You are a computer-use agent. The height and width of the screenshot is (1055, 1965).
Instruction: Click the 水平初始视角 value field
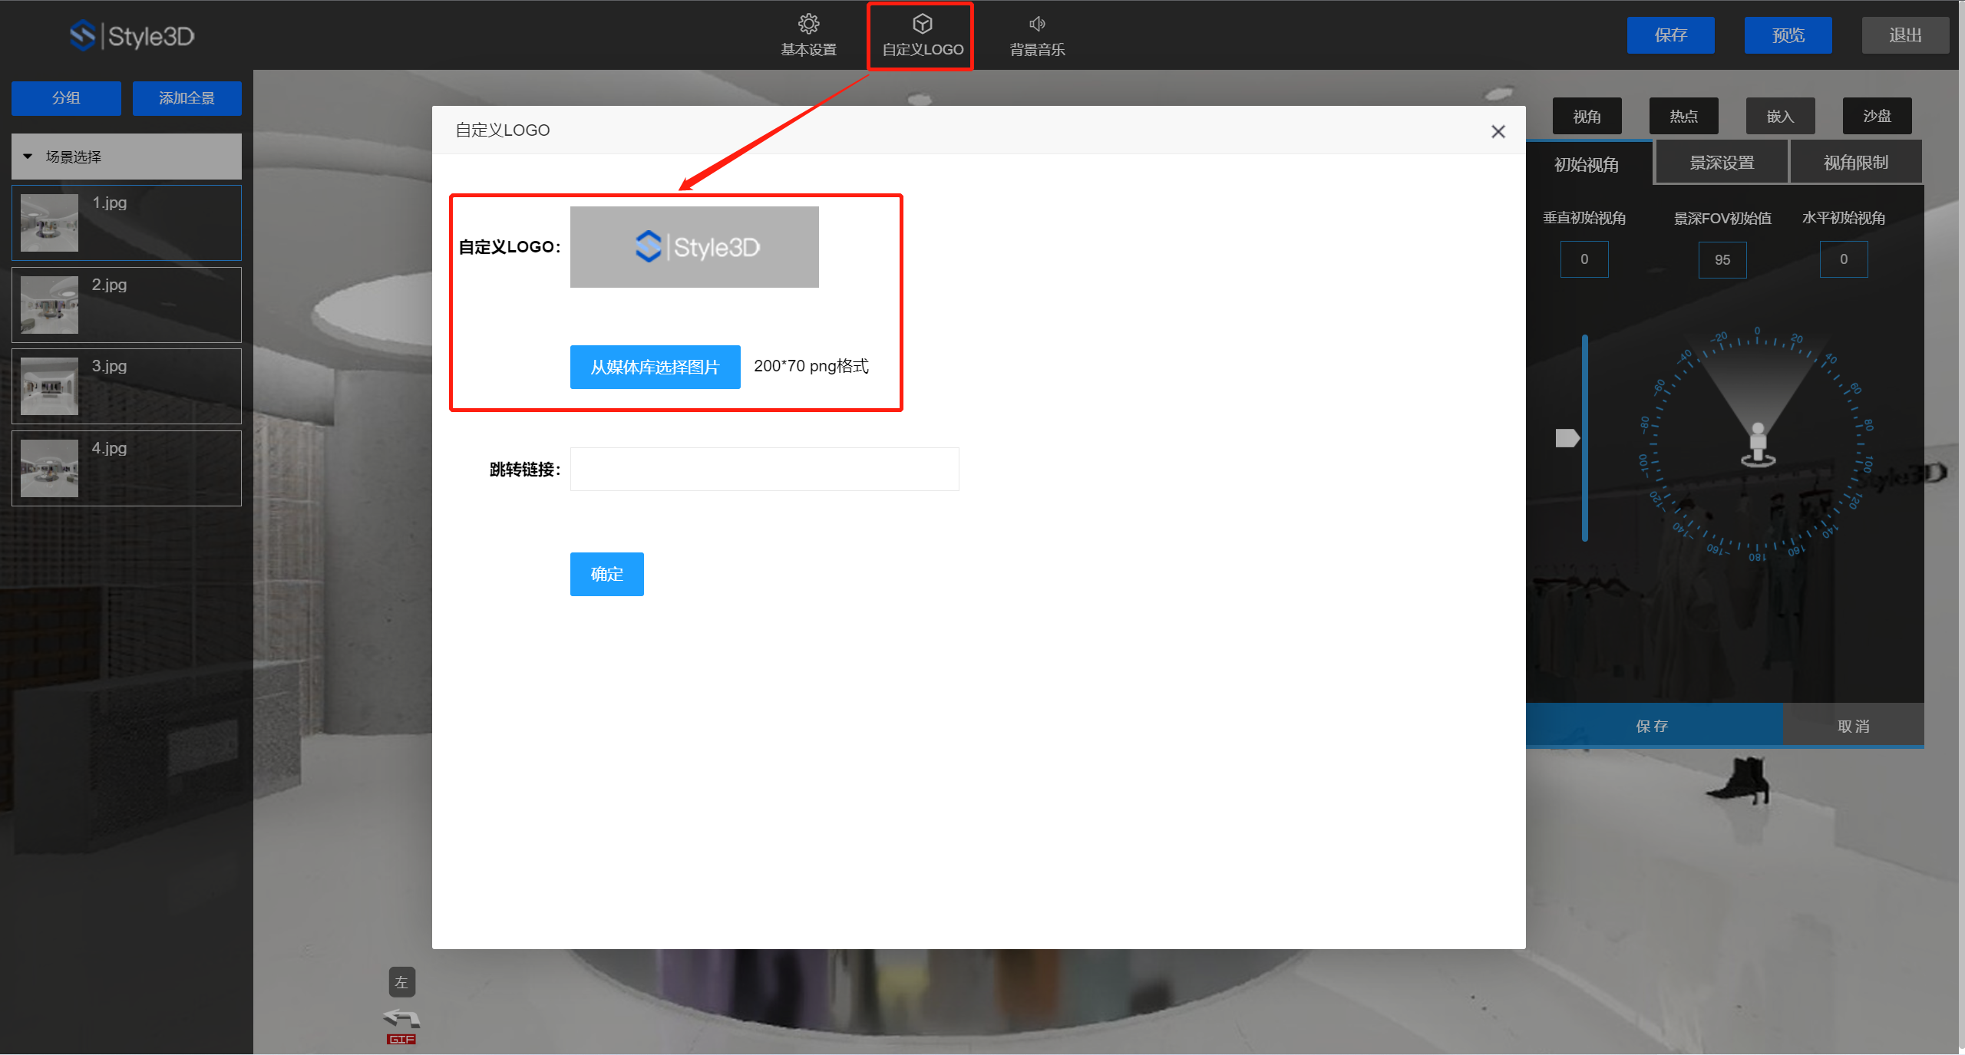pyautogui.click(x=1844, y=259)
